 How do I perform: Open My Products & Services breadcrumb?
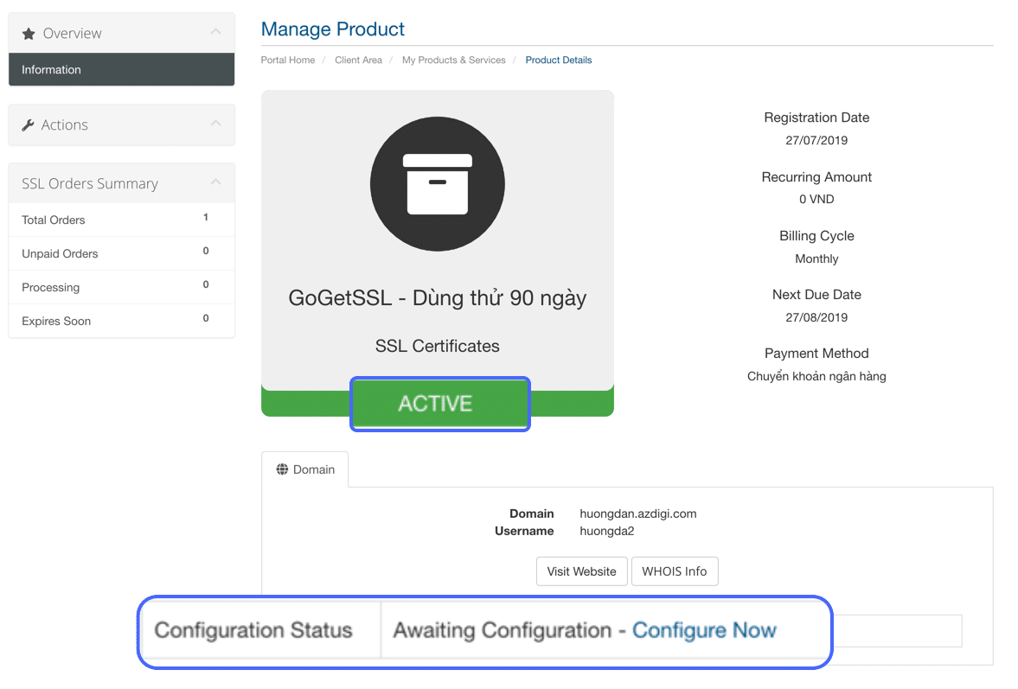(x=453, y=60)
